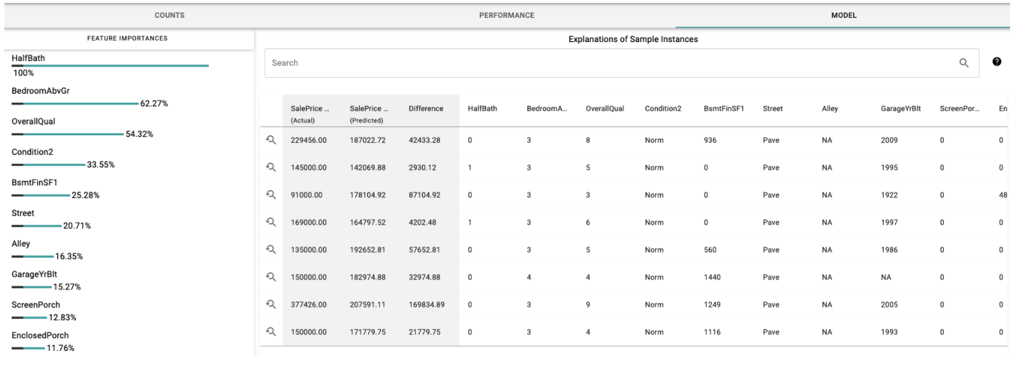Click the Street 20.71% importance bar
Viewport: 1014px width, 368px height.
tap(36, 226)
